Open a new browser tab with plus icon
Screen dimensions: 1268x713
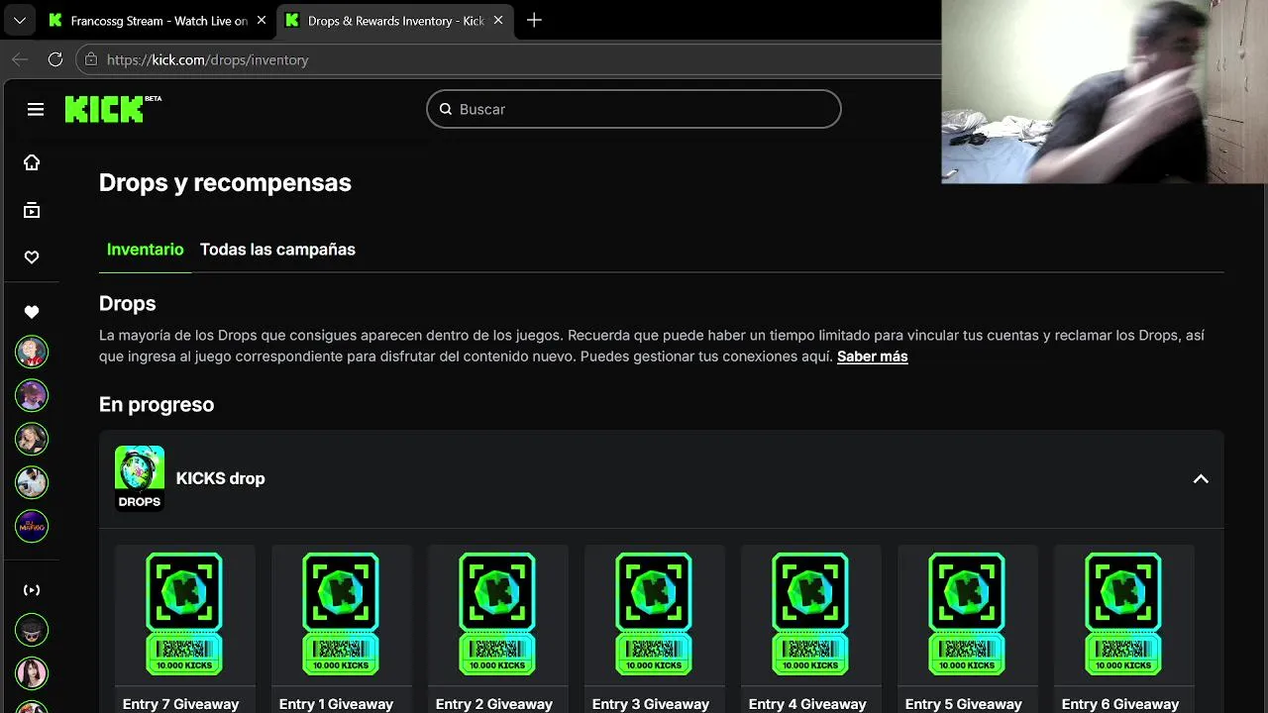534,20
